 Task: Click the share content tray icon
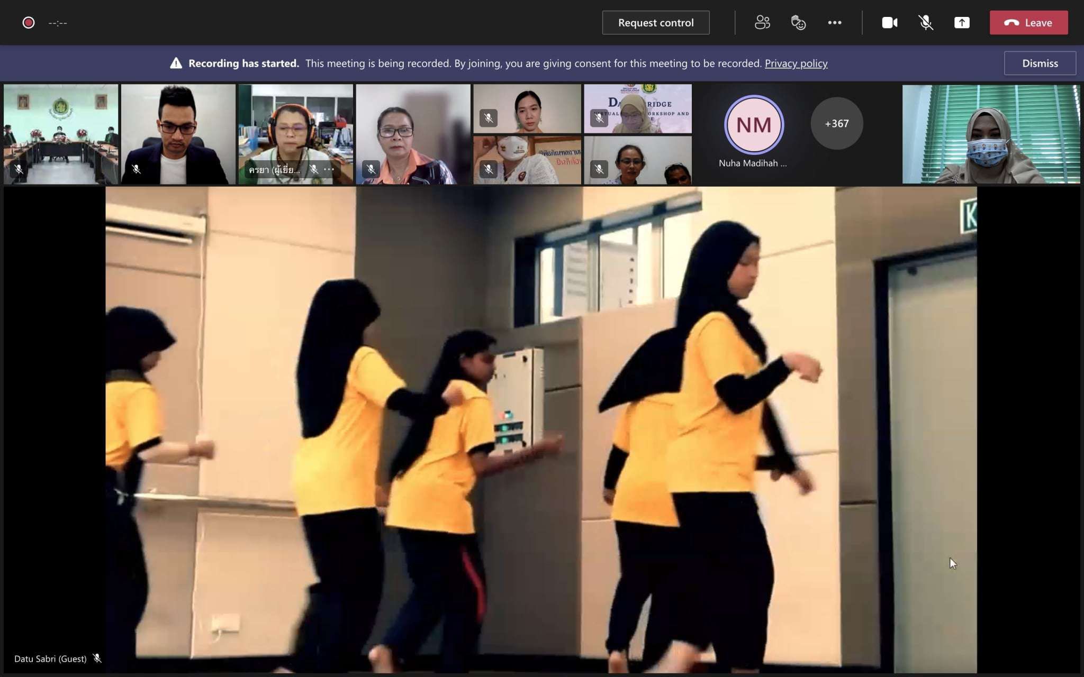coord(962,23)
